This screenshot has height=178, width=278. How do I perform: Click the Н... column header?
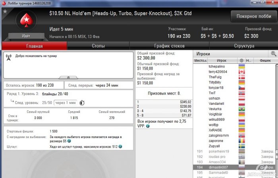pos(249,61)
